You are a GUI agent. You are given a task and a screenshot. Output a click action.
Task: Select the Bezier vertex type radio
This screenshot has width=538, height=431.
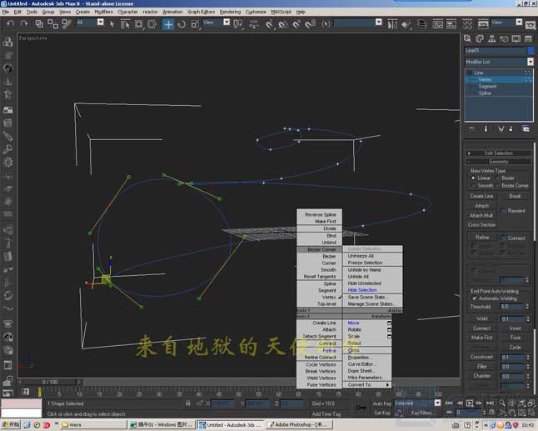coord(497,178)
